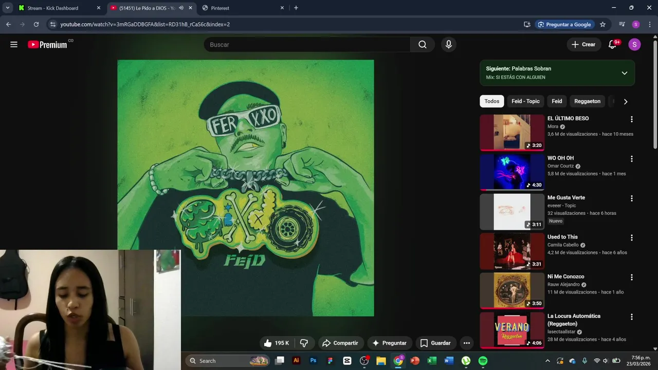Screen dimensions: 658x370
Task: Mute the YouTube tab audio
Action: coord(181,8)
